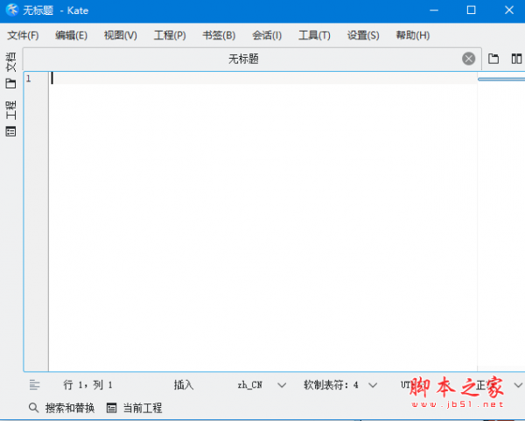The width and height of the screenshot is (525, 421).
Task: Open the 文件(F) menu
Action: point(23,35)
